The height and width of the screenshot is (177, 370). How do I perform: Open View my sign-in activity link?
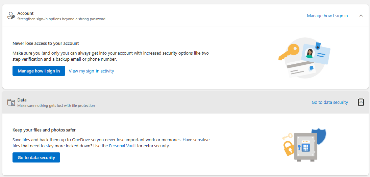pos(91,71)
